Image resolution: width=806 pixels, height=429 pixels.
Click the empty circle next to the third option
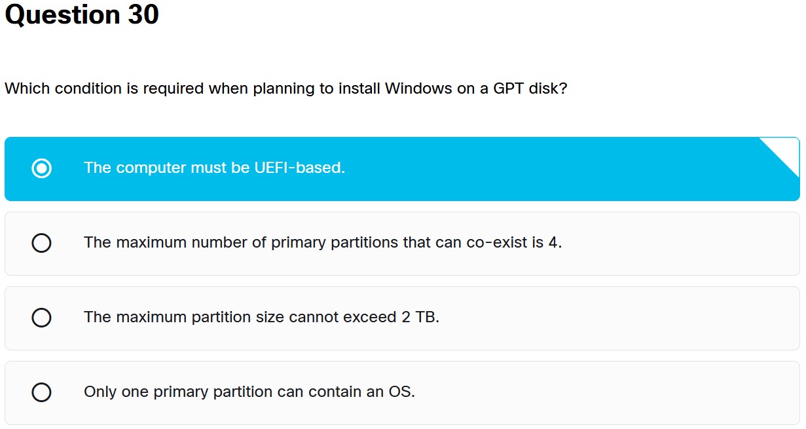tap(42, 318)
